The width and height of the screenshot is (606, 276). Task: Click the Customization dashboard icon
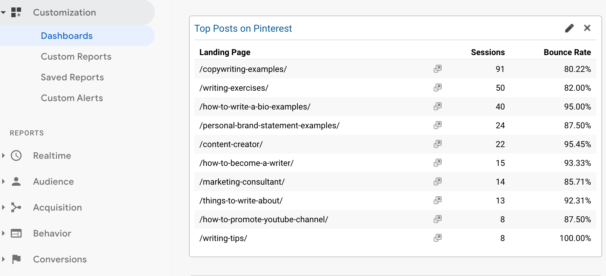pyautogui.click(x=16, y=12)
